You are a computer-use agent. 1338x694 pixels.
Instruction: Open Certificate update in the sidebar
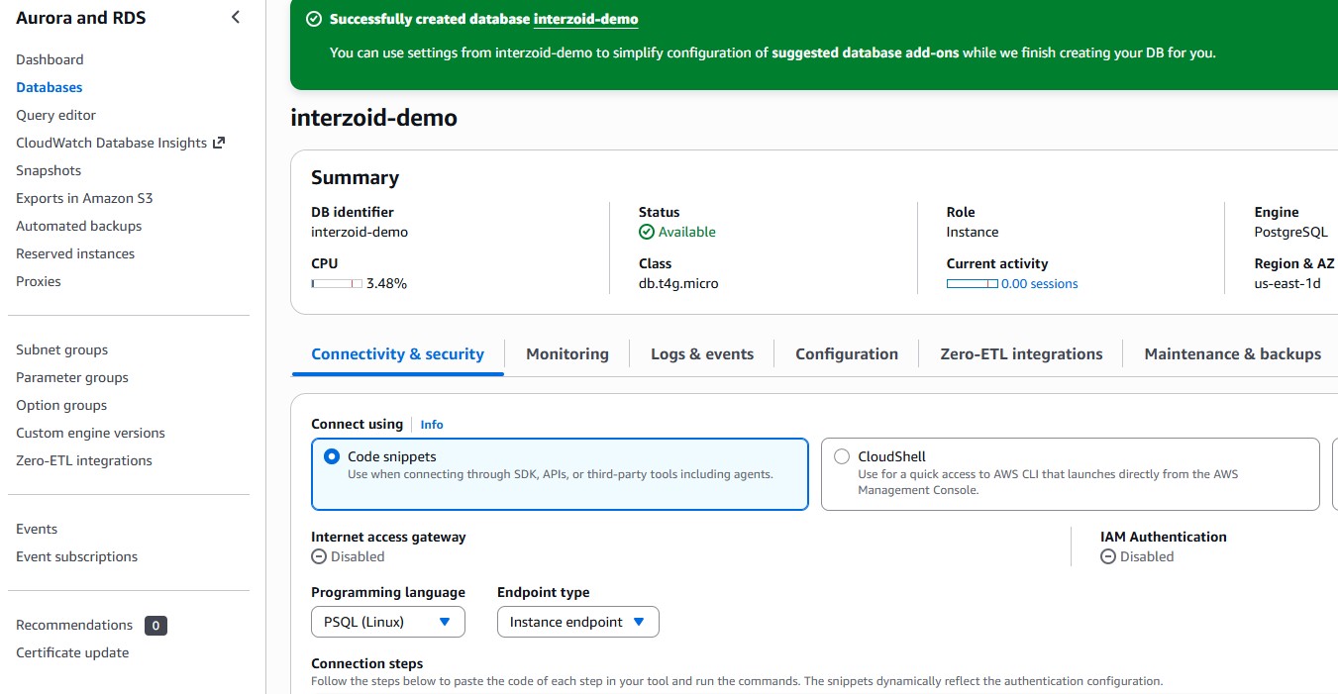click(72, 652)
